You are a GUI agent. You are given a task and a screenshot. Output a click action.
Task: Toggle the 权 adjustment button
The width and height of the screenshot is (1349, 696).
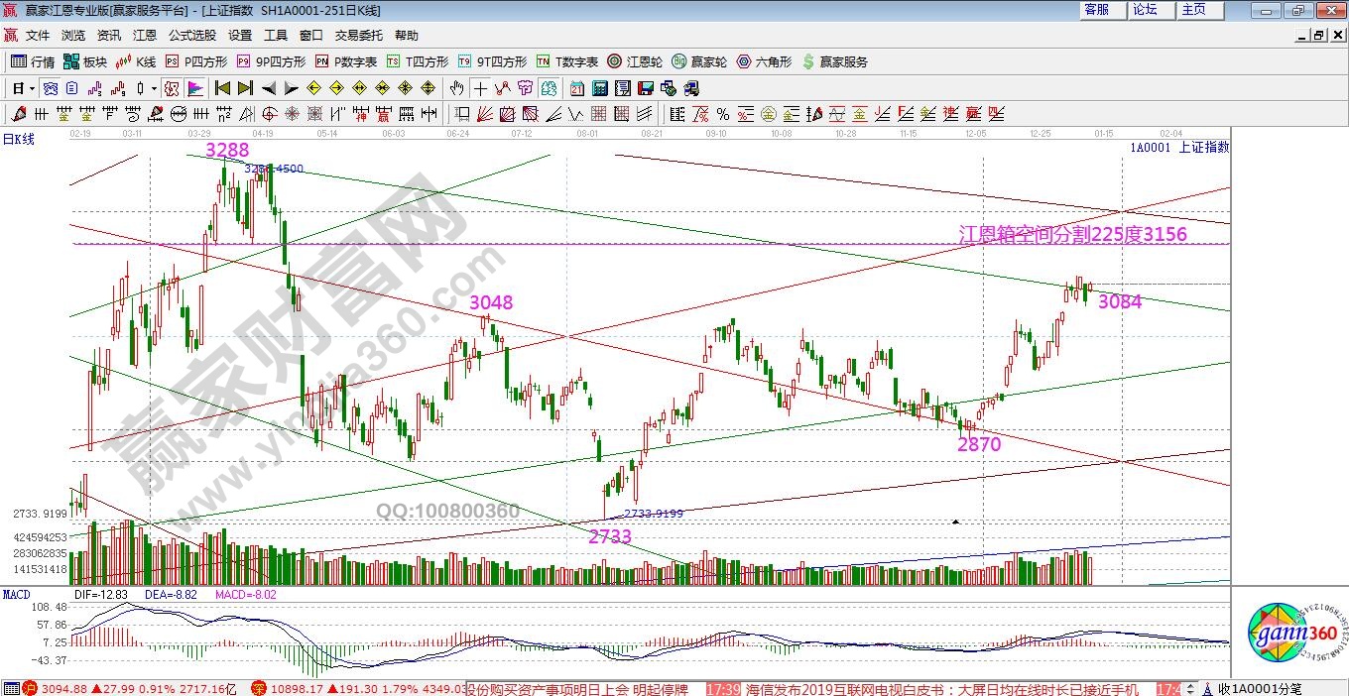[x=172, y=88]
